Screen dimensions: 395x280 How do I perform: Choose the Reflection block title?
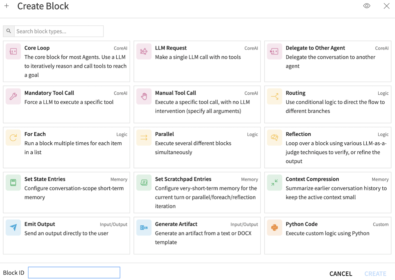click(298, 134)
